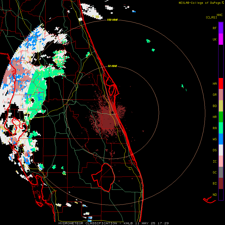Click the brown BI biological swatch

tap(221, 183)
